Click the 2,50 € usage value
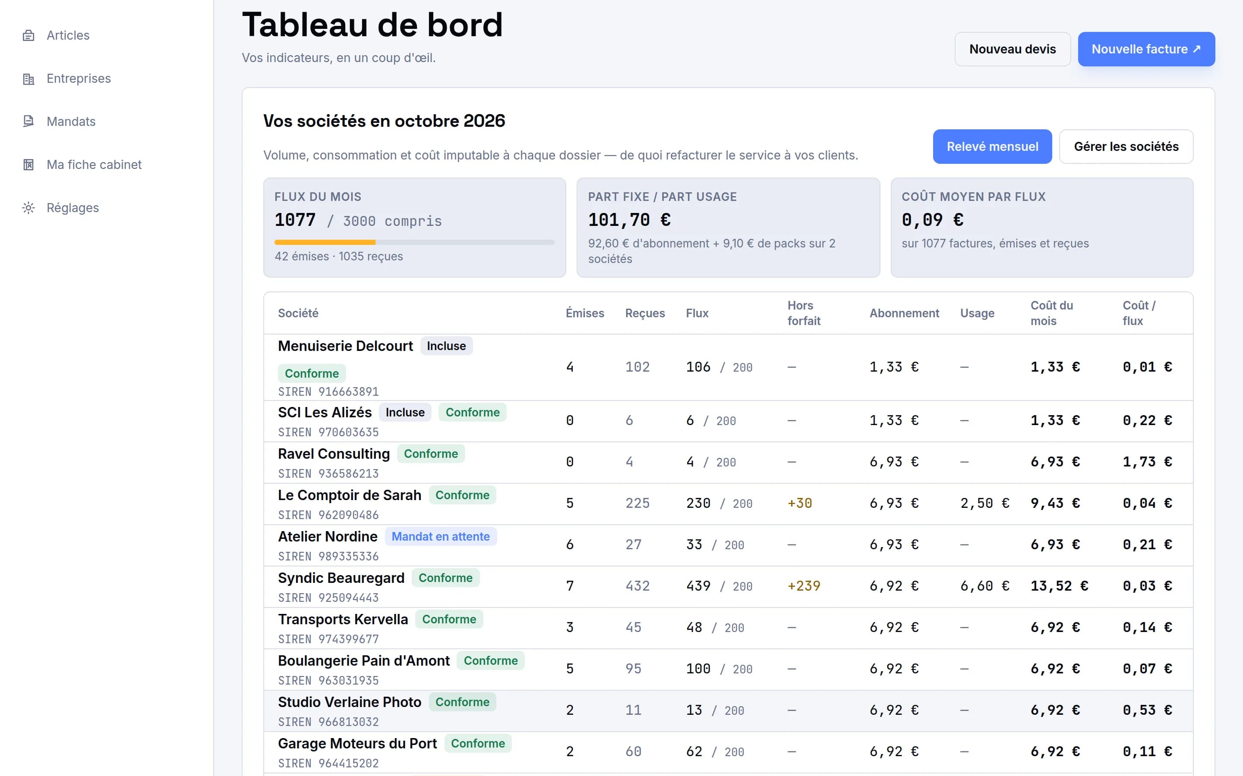Screen dimensions: 1243x776 984,504
